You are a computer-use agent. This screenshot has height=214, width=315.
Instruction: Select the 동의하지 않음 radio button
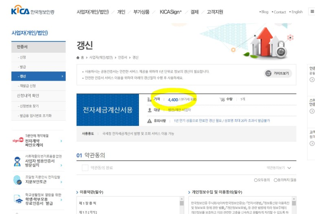(x=275, y=180)
